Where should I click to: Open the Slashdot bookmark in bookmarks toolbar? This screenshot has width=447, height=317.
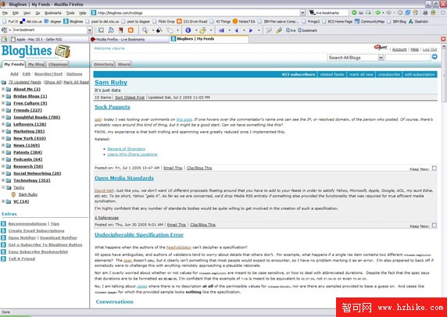click(418, 21)
